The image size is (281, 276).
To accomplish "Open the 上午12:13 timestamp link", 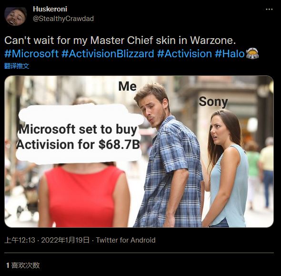I will click(20, 240).
